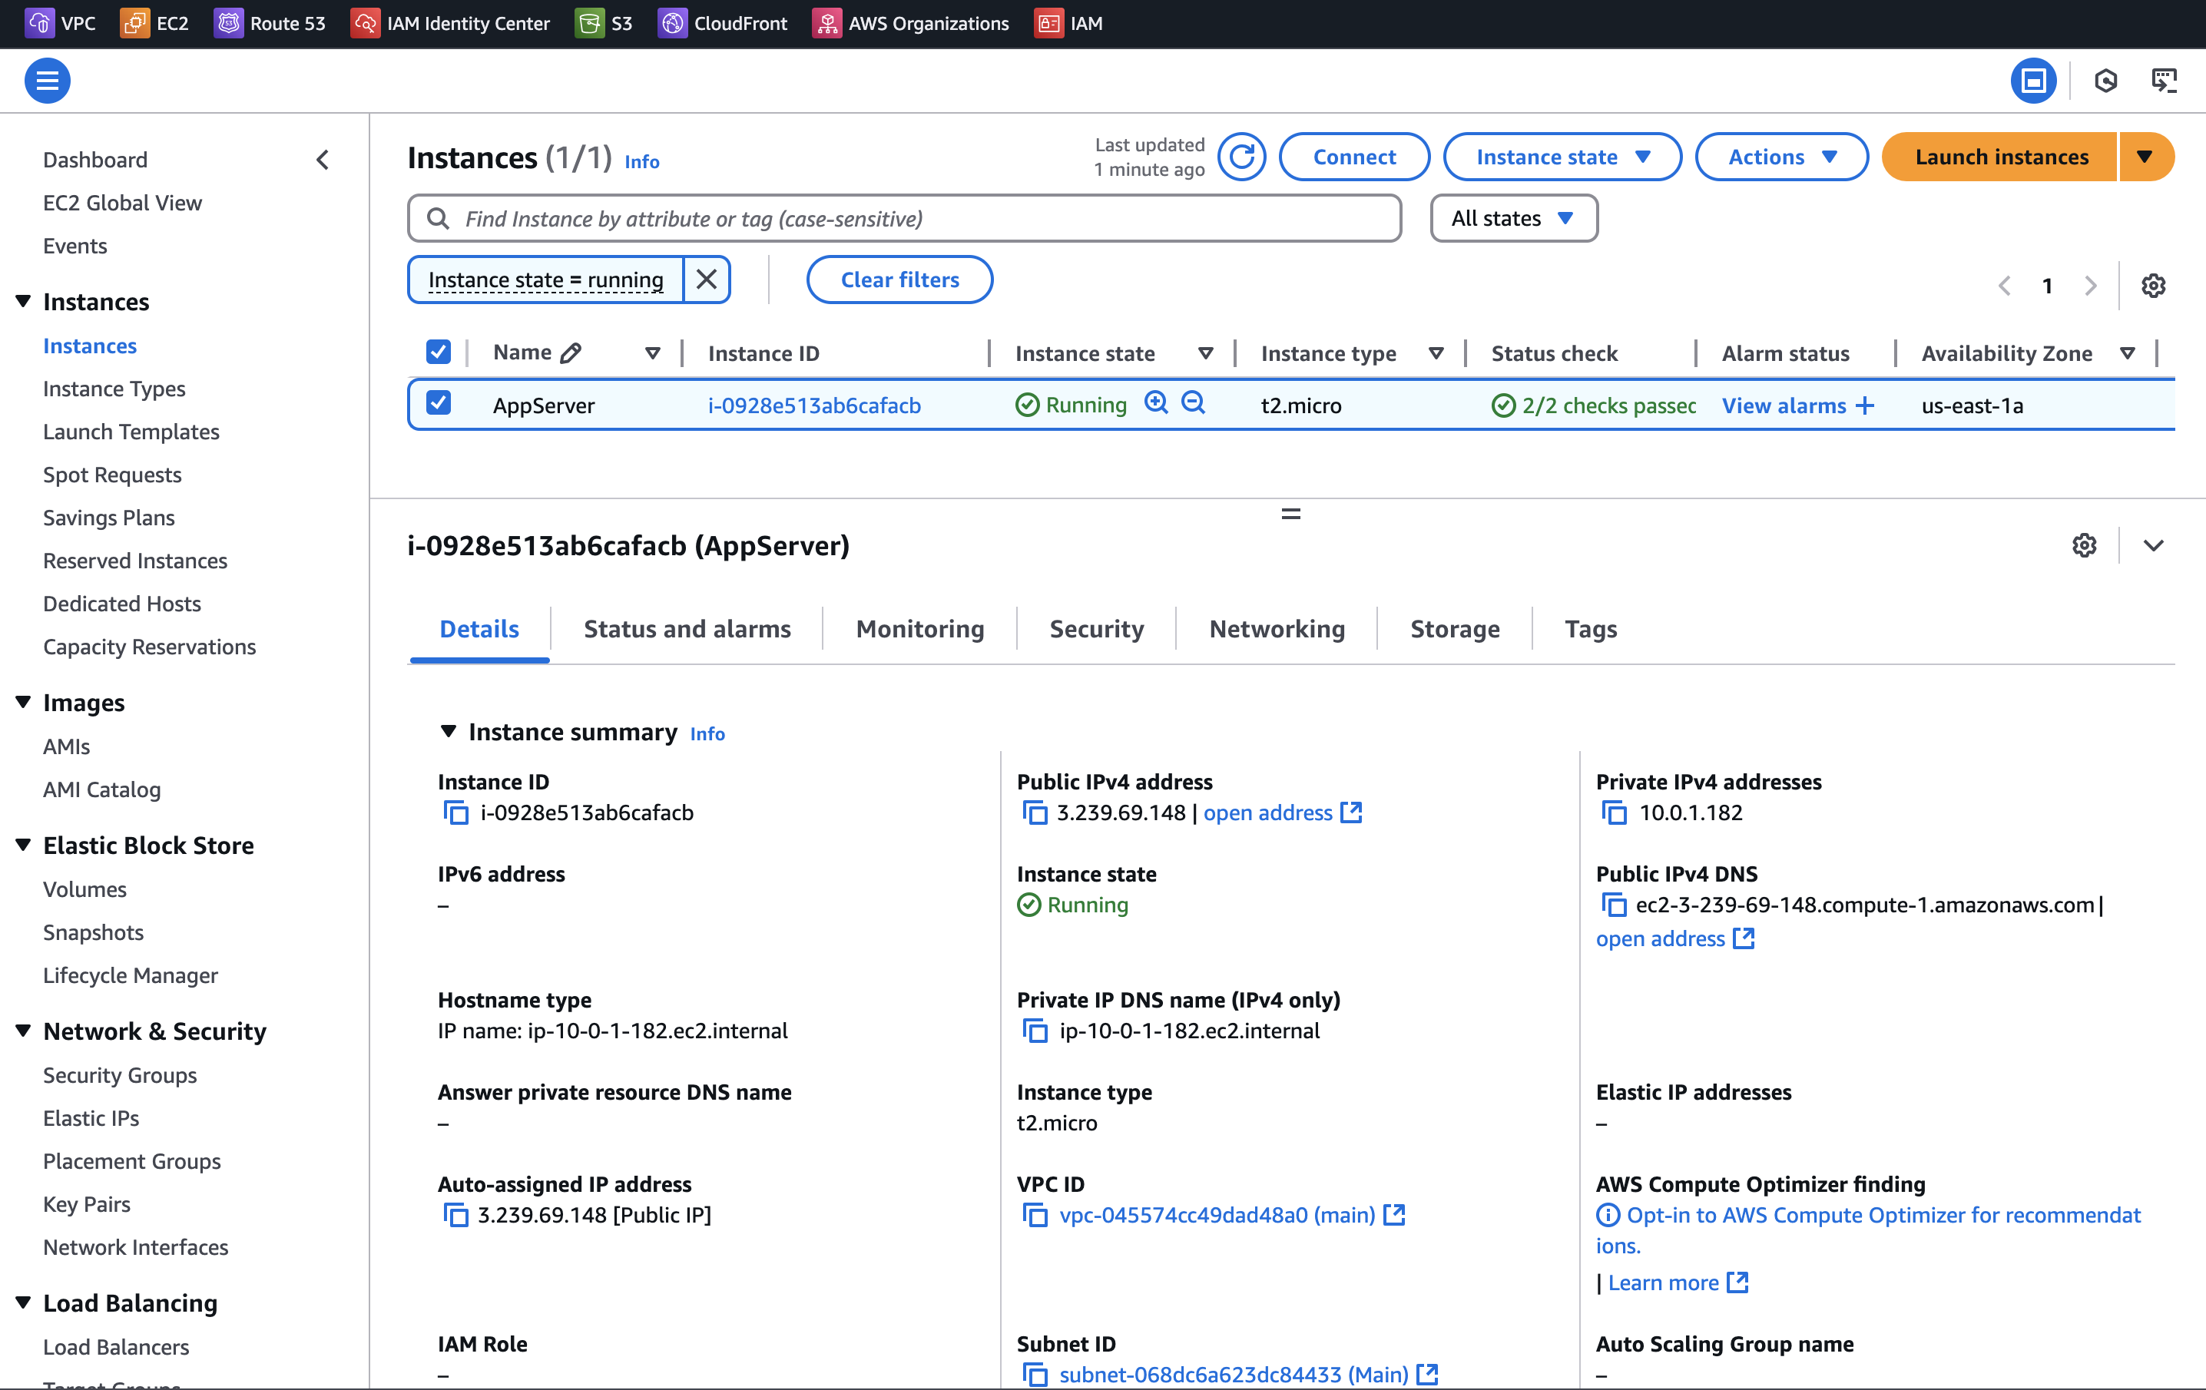Open the Actions dropdown menu

(x=1781, y=157)
